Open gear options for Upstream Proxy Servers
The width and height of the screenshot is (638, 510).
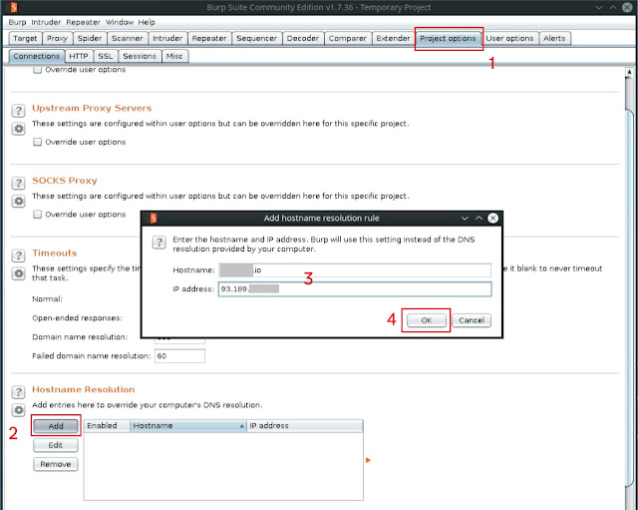(18, 129)
